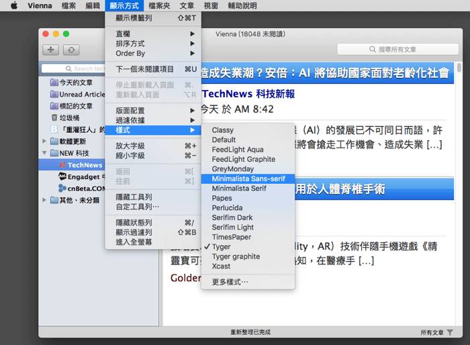Choose the TimesPaper style
470x345 pixels.
[x=248, y=237]
